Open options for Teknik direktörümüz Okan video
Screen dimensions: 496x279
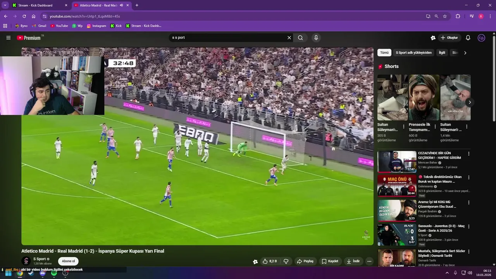[x=468, y=177]
